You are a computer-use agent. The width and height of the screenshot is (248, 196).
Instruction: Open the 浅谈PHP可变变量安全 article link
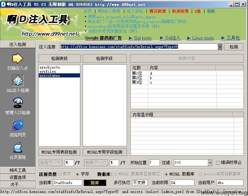pyautogui.click(x=112, y=31)
